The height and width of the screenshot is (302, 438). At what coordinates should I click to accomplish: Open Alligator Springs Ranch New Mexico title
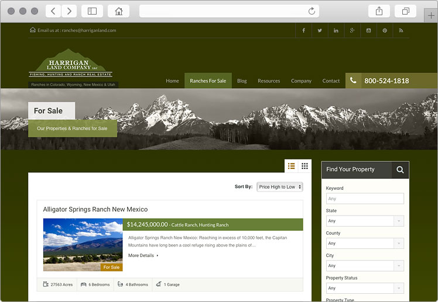(x=95, y=209)
